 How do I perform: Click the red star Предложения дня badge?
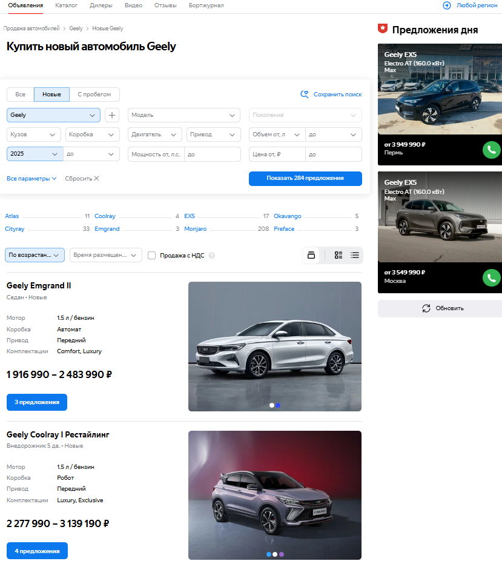383,28
